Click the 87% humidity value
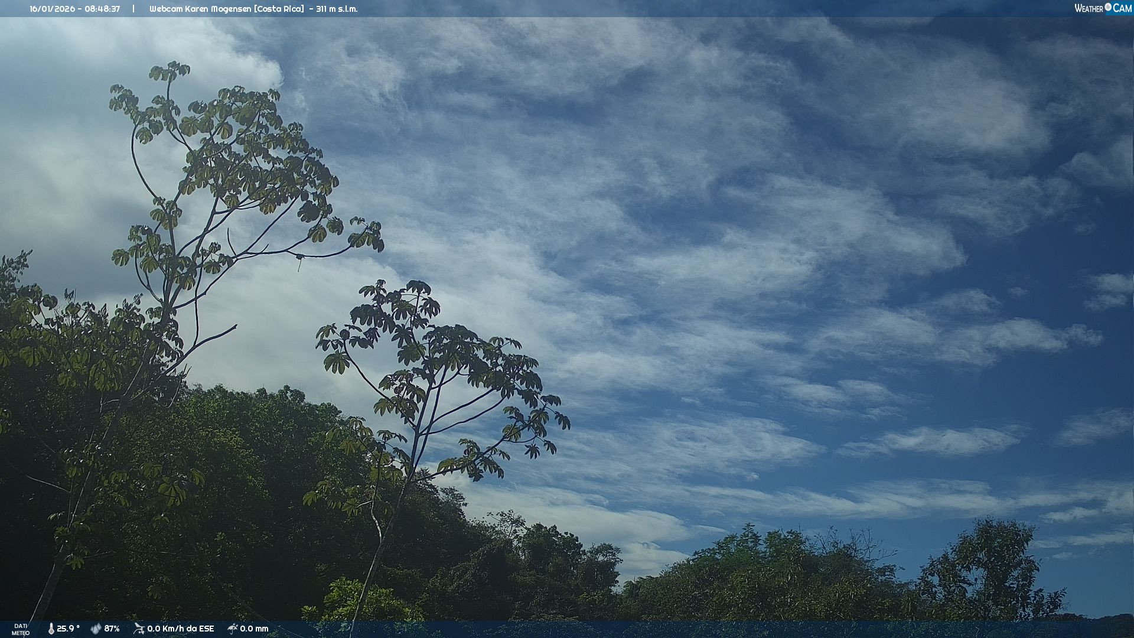The image size is (1134, 638). tap(112, 629)
